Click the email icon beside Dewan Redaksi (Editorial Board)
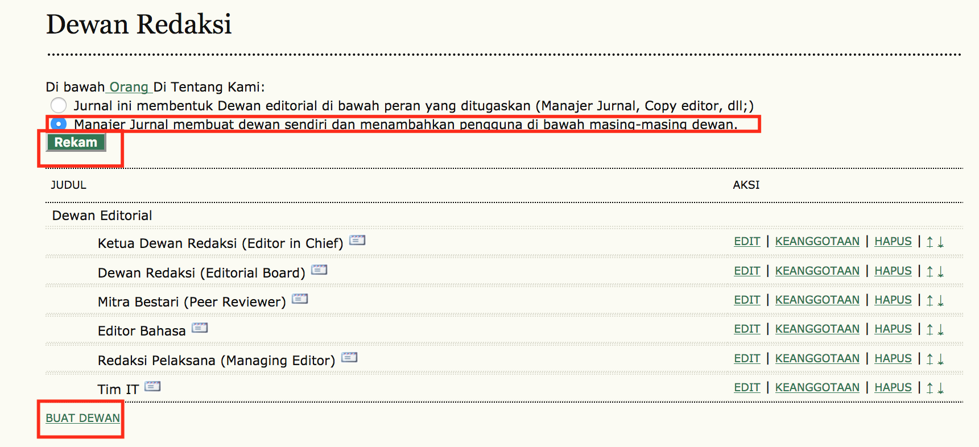This screenshot has height=447, width=979. click(319, 270)
